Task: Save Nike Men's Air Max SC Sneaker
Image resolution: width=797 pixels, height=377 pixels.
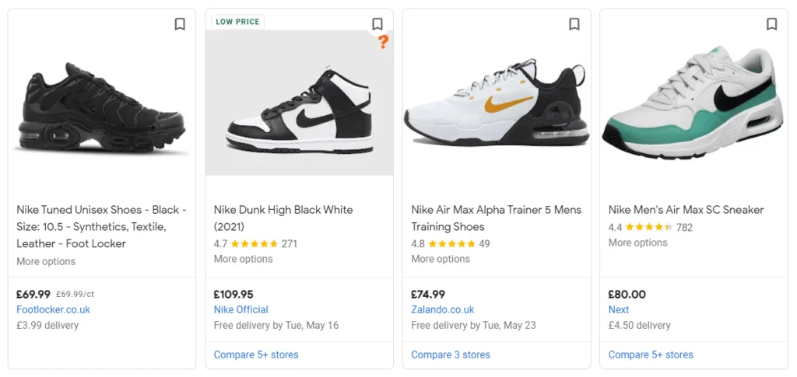Action: click(771, 24)
